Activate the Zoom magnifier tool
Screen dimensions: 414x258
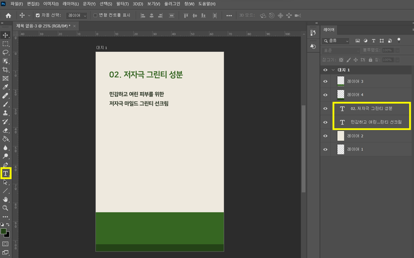click(x=6, y=208)
